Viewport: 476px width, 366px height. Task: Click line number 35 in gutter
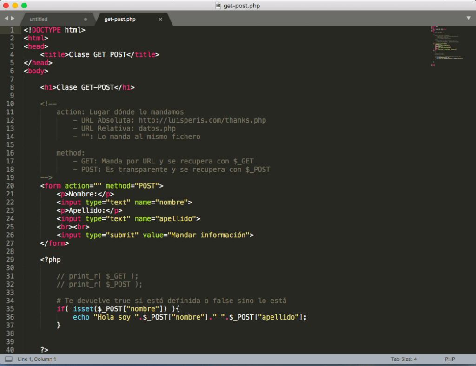click(x=10, y=309)
